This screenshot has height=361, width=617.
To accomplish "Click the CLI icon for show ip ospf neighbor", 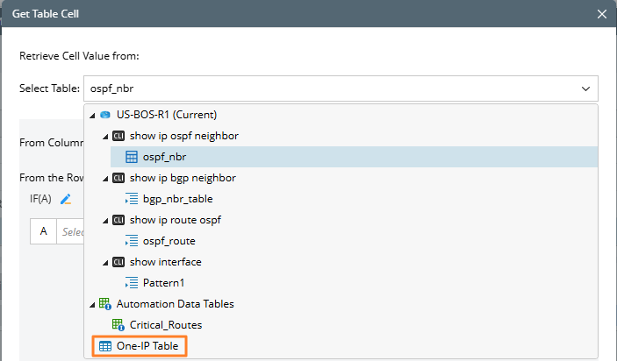I will [x=119, y=136].
